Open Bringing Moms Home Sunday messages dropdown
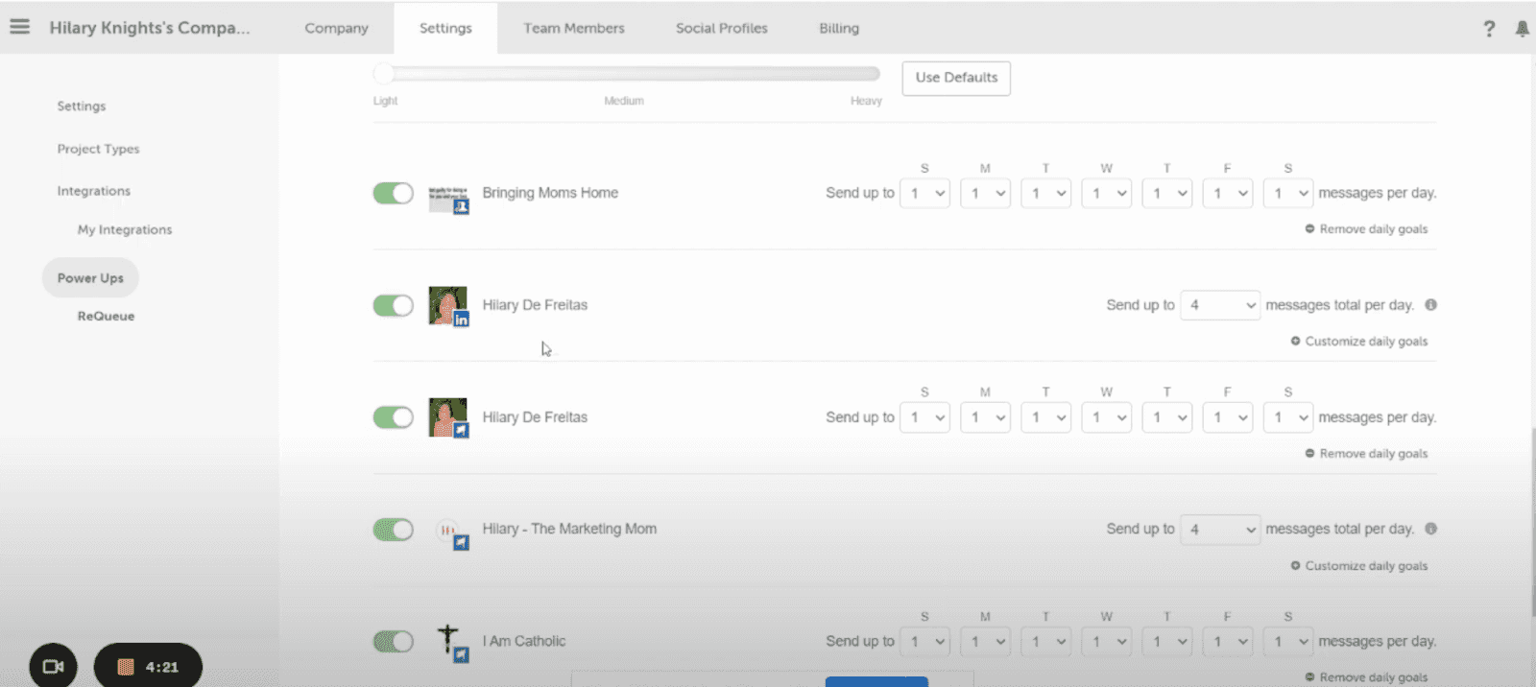Screen dimensions: 1536x687 [924, 193]
